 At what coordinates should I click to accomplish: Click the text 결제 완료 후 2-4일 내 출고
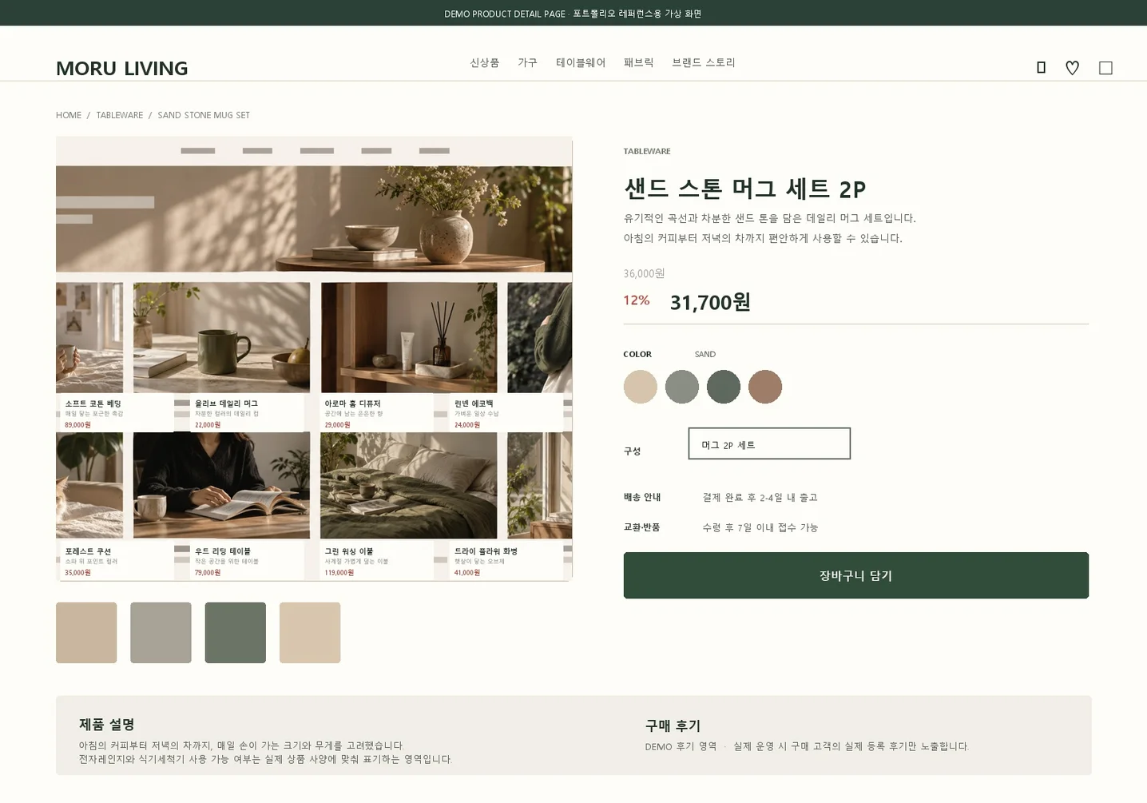pos(760,497)
